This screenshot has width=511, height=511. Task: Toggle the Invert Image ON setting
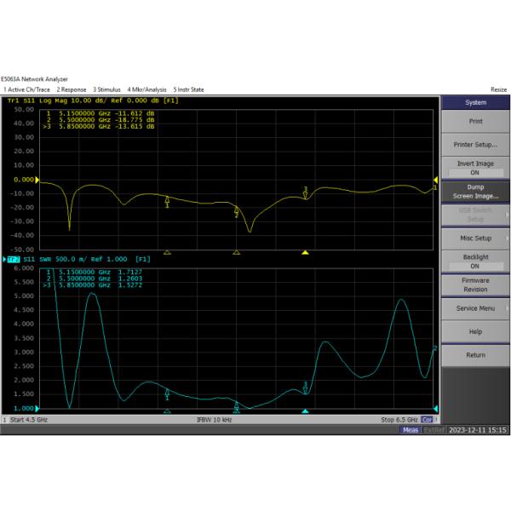pyautogui.click(x=474, y=168)
